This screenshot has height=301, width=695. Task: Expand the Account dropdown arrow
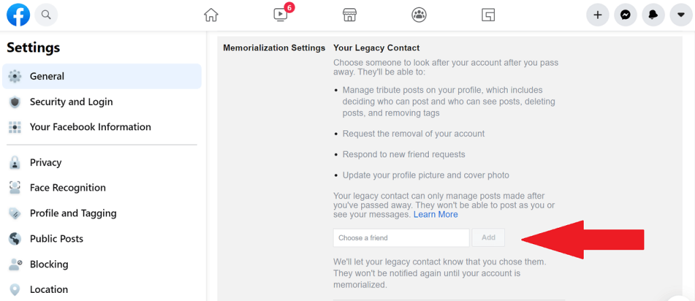point(681,15)
